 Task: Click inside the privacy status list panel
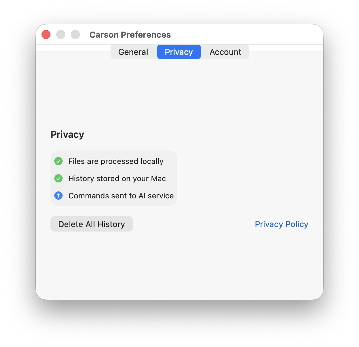pyautogui.click(x=113, y=178)
